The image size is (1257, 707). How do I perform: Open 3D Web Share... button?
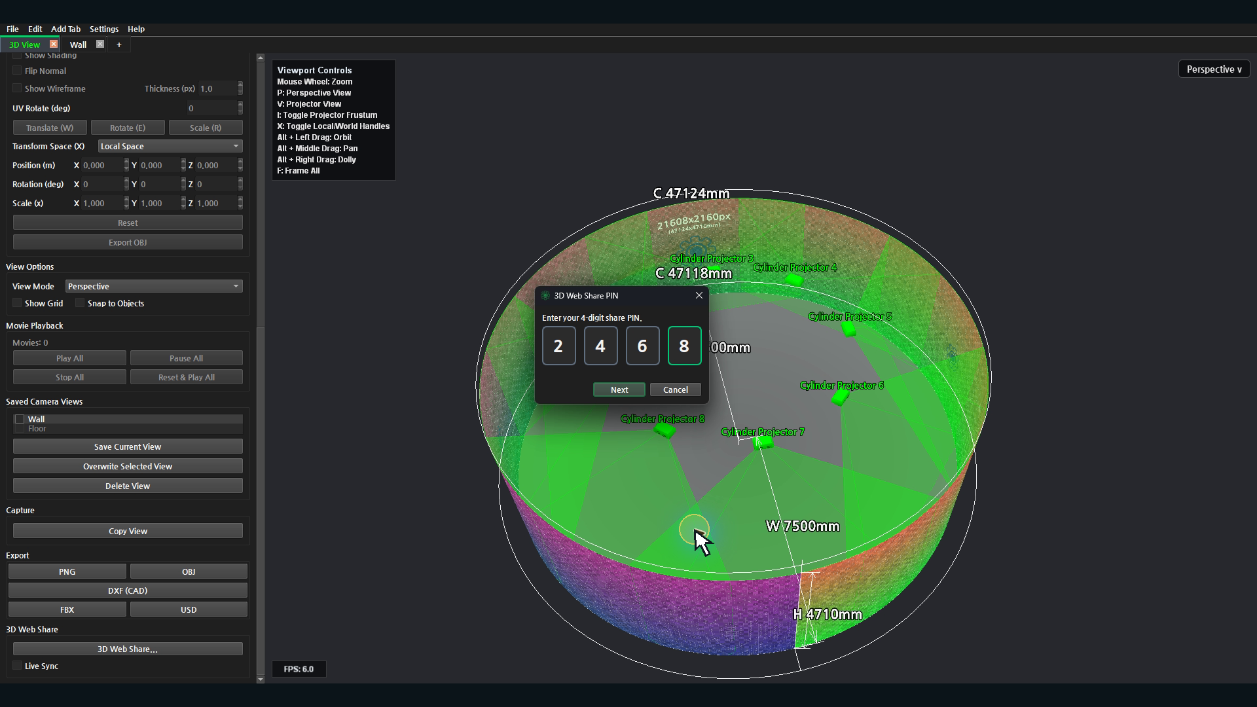pyautogui.click(x=128, y=649)
